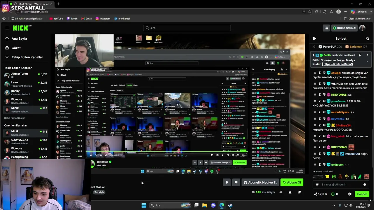This screenshot has height=210, width=374.
Task: Expand Daha Fazla Göster in sidebar
Action: pyautogui.click(x=15, y=118)
